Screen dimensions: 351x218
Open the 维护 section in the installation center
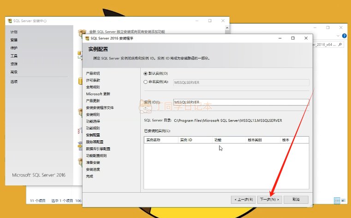point(14,48)
